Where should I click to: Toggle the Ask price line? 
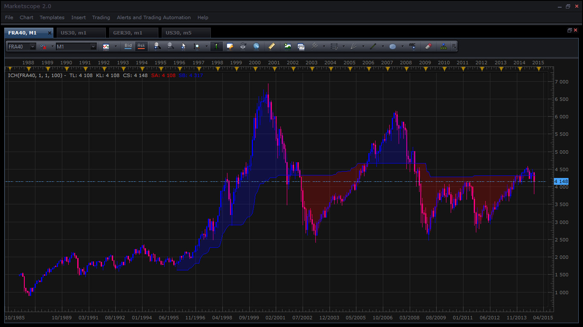pos(141,46)
